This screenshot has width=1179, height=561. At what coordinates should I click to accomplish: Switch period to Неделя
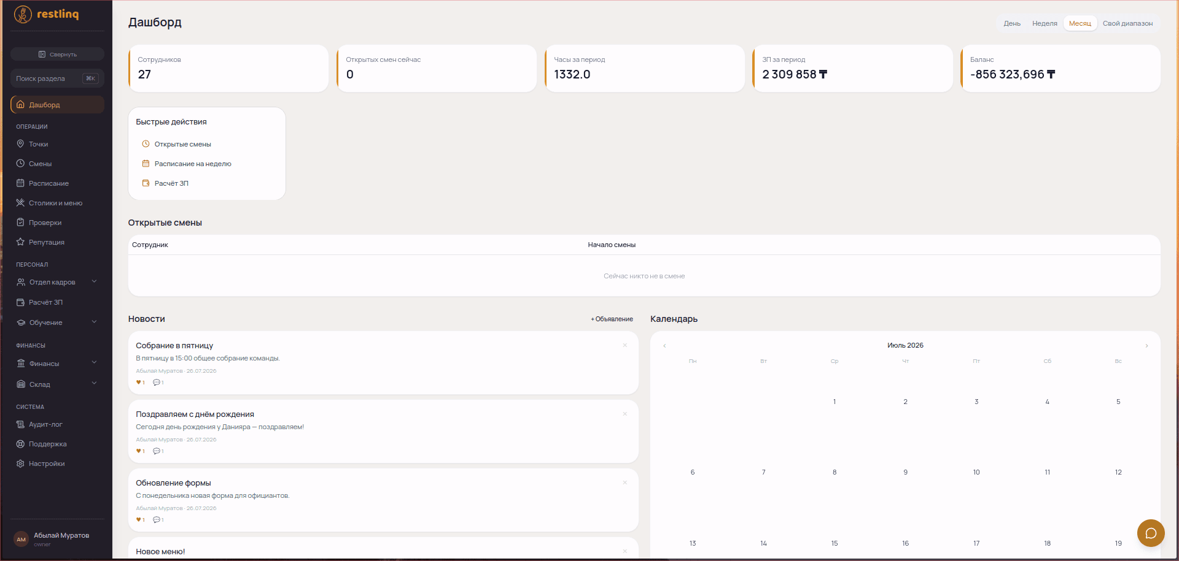[x=1045, y=23]
